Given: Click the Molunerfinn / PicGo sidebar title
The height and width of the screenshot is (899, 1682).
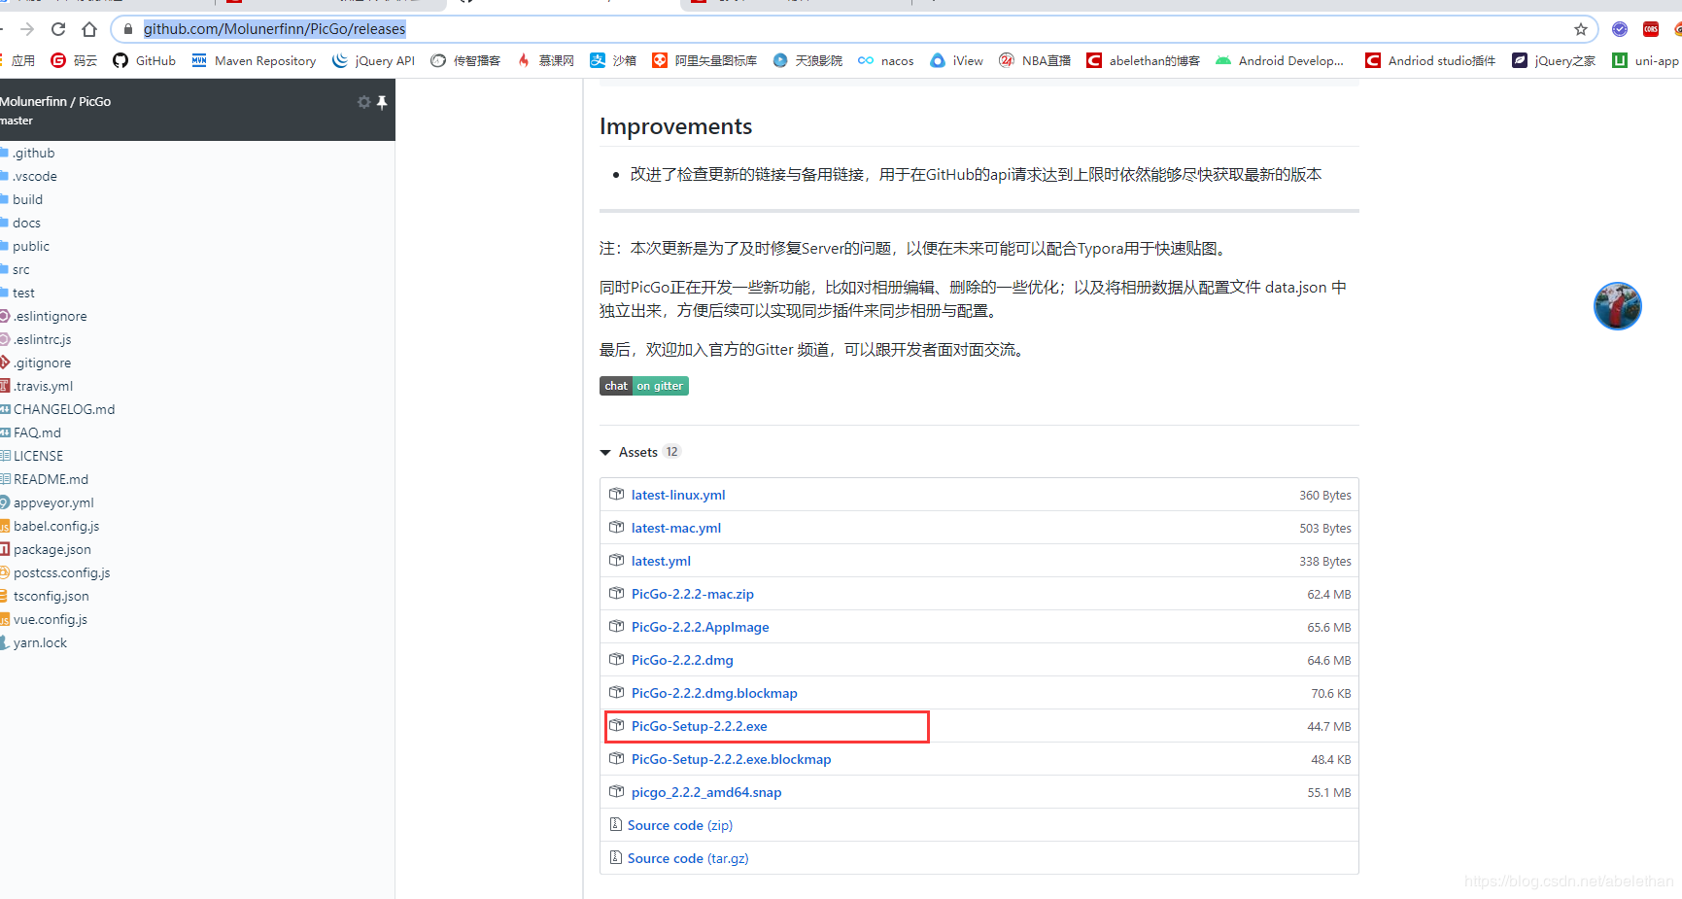Looking at the screenshot, I should coord(55,101).
